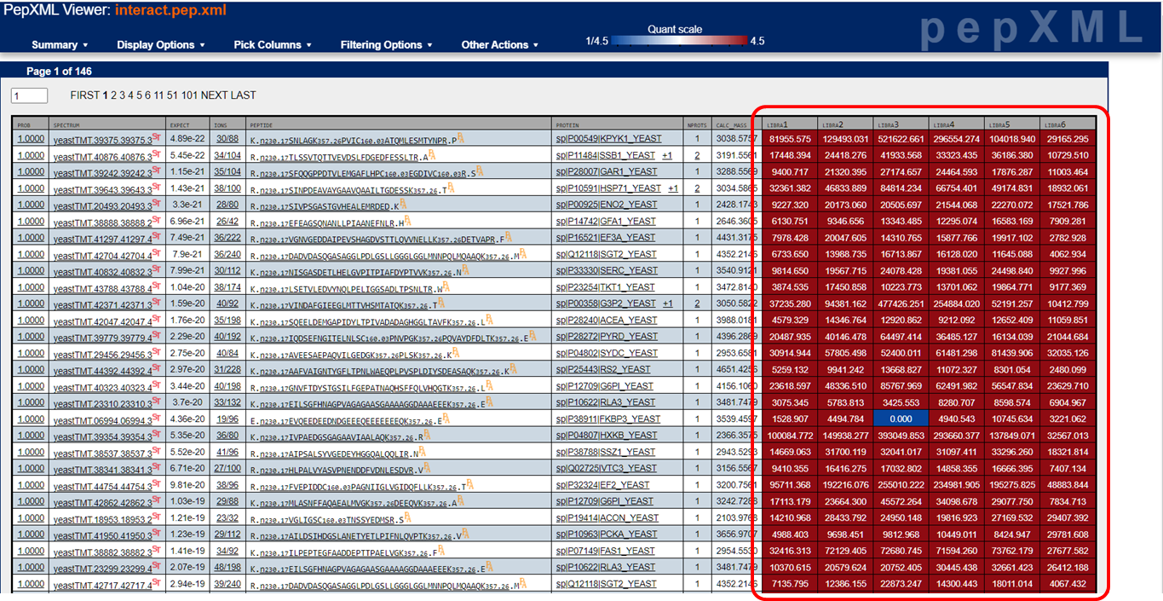The image size is (1163, 601).
Task: Click the NEXT page link
Action: pyautogui.click(x=215, y=95)
